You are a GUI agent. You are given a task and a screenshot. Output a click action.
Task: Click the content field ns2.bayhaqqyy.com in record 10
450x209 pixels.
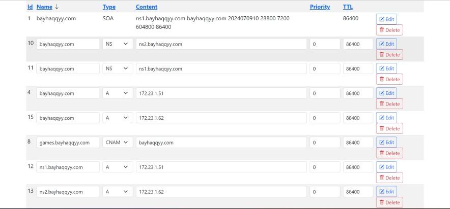(221, 44)
